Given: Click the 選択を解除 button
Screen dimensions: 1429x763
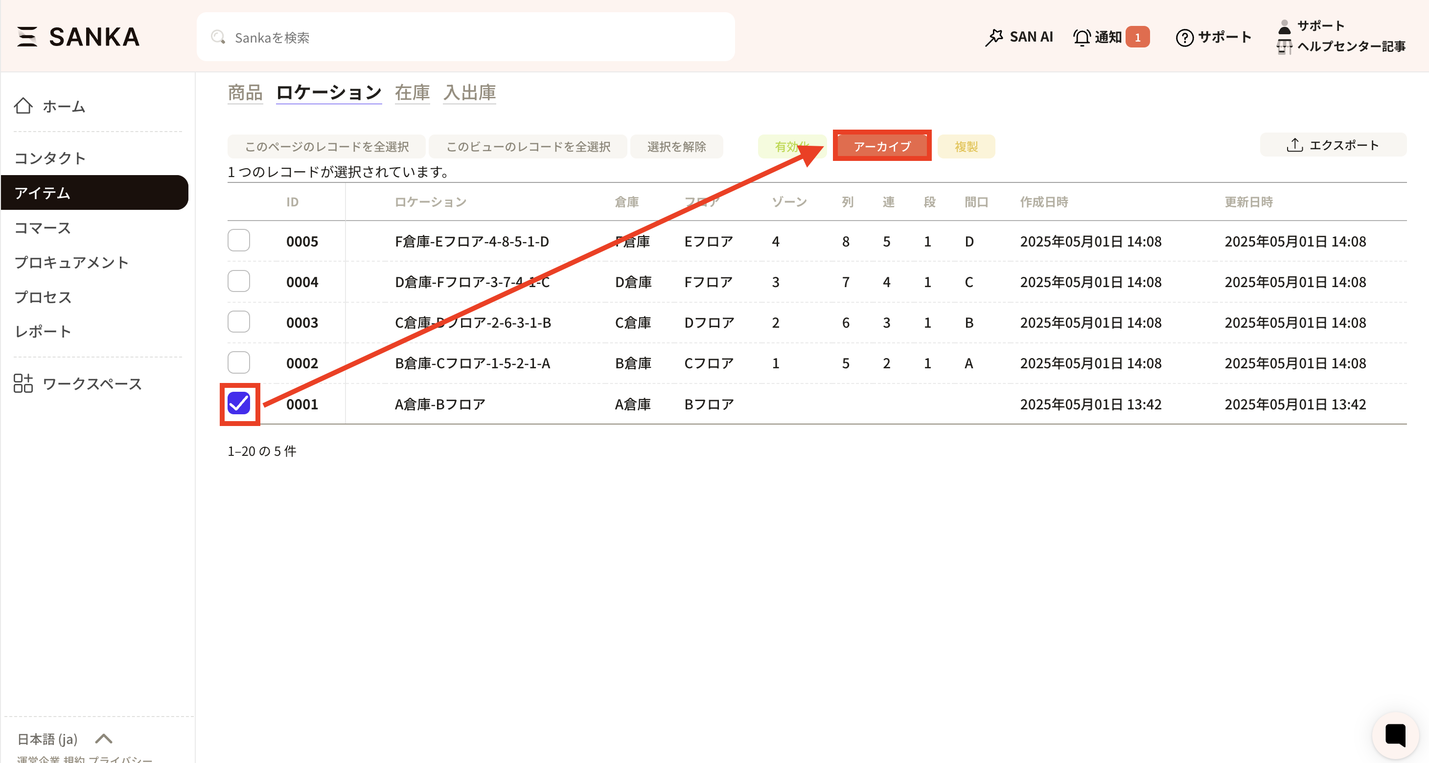Looking at the screenshot, I should pos(676,146).
